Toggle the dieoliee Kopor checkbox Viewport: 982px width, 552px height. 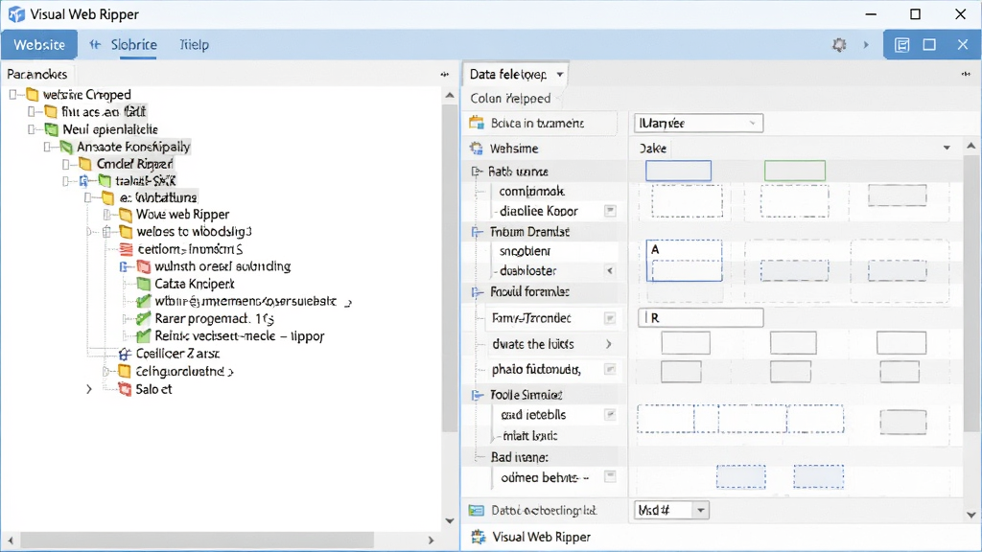(610, 211)
